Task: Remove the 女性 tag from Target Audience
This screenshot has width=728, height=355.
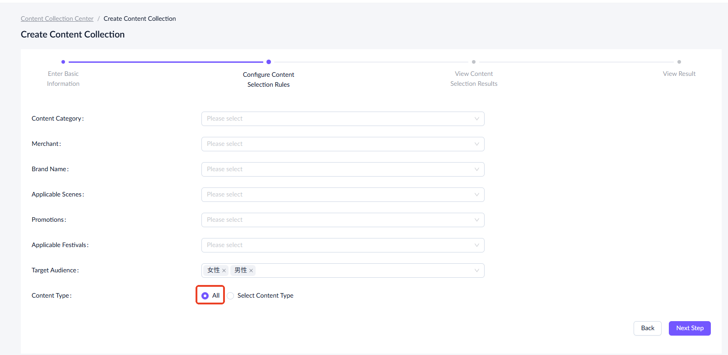Action: tap(224, 271)
